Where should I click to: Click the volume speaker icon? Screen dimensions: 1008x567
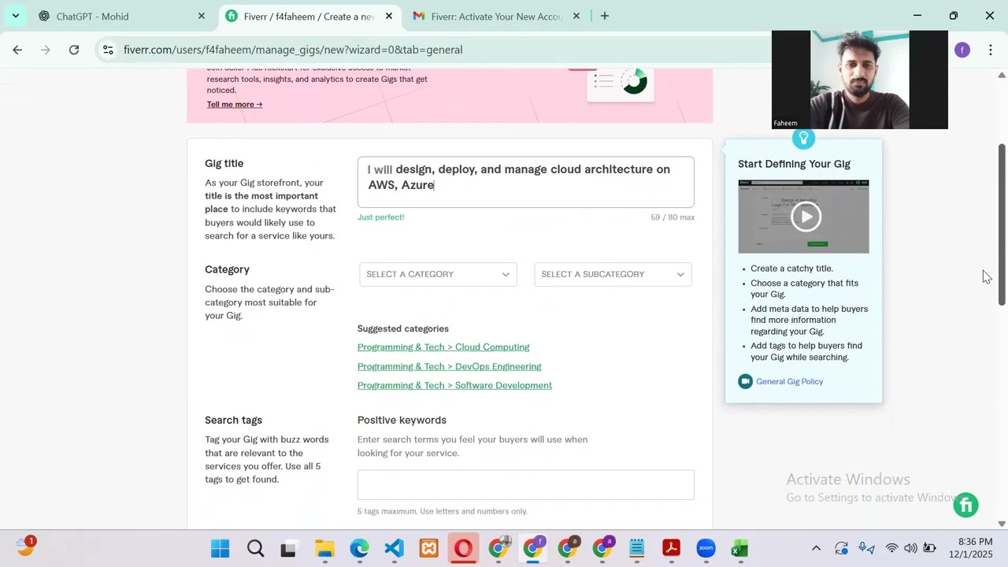pos(910,549)
